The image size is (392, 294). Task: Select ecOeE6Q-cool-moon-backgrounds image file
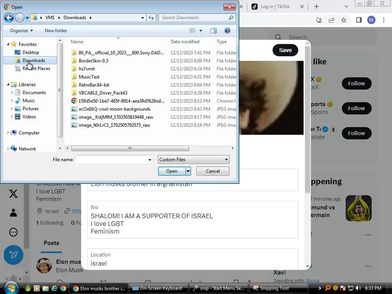[114, 109]
